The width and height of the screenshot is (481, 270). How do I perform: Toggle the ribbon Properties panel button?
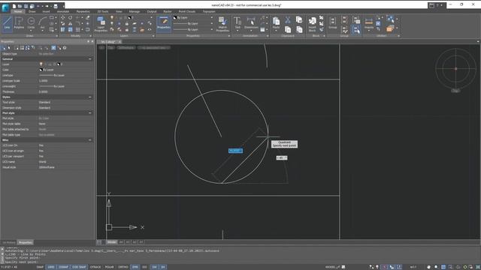164,23
